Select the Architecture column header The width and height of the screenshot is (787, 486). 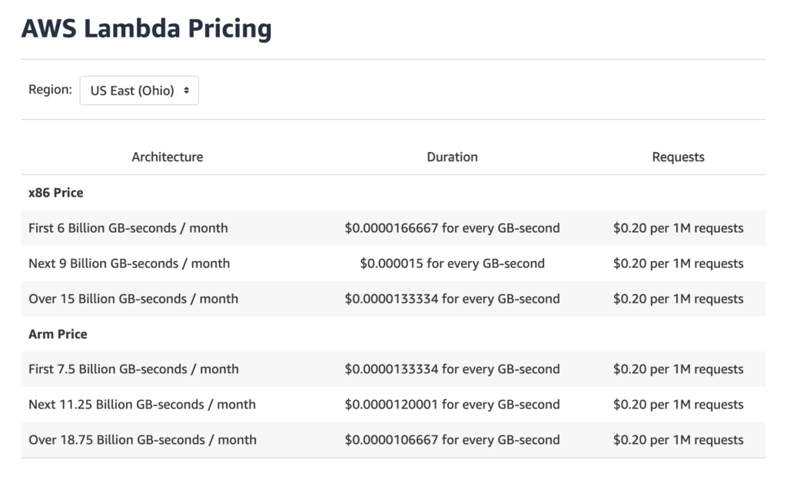coord(167,157)
